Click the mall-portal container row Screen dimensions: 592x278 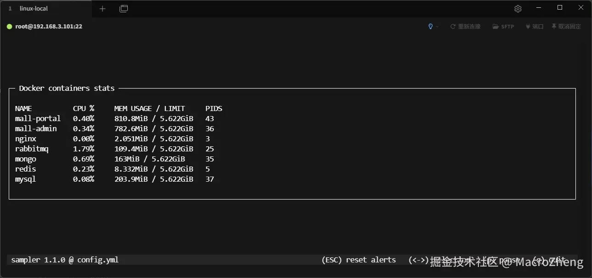[38, 118]
